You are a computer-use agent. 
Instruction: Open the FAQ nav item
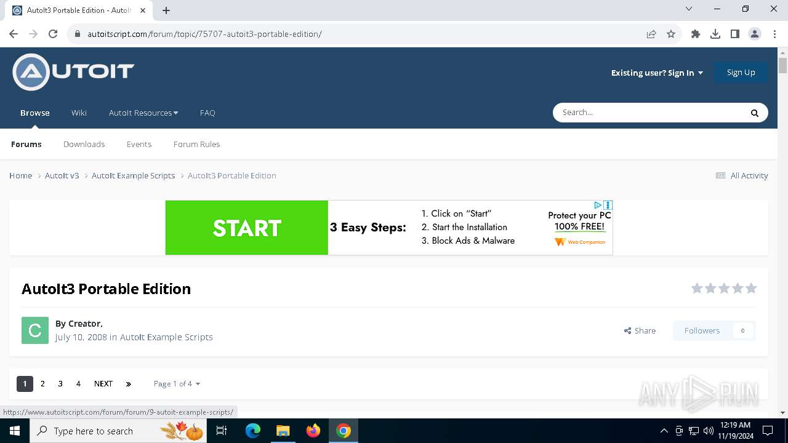(207, 113)
